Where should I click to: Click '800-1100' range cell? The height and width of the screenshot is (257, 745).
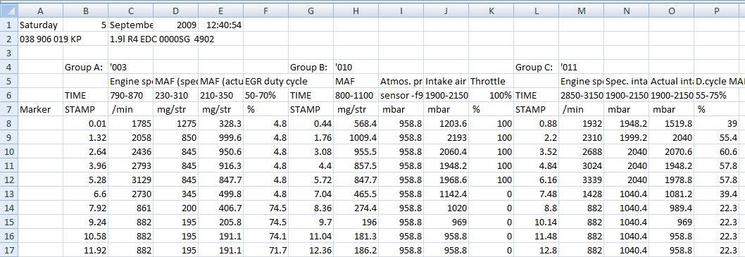point(356,96)
